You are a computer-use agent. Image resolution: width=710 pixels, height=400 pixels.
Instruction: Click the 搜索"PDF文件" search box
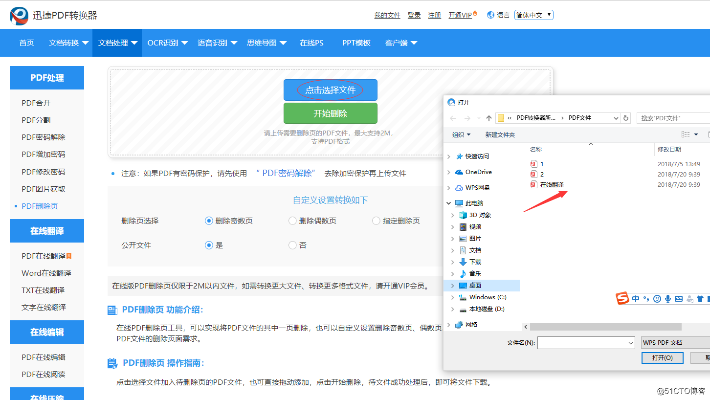[x=673, y=118]
